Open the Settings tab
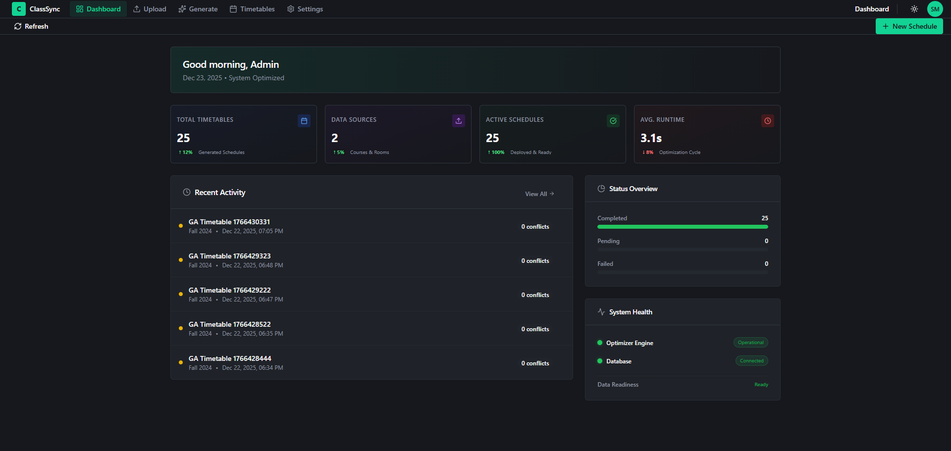This screenshot has height=451, width=951. click(x=305, y=9)
